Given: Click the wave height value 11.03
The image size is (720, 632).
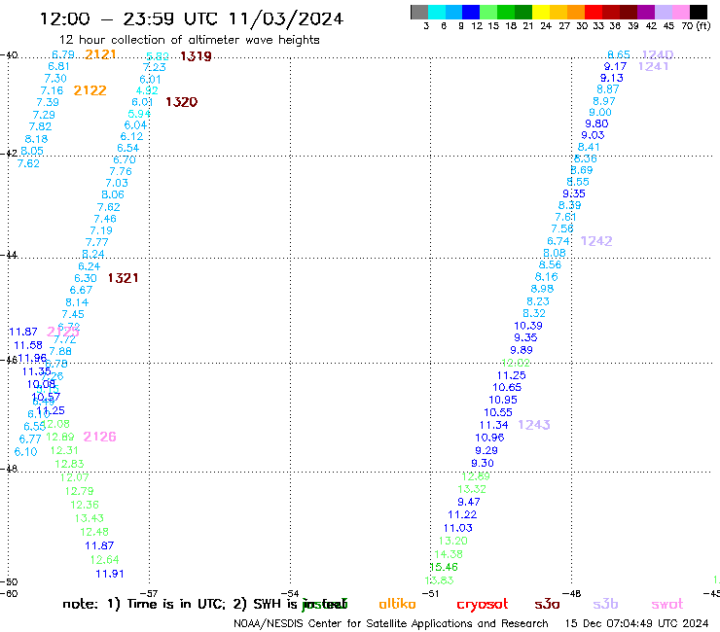Looking at the screenshot, I should [458, 528].
